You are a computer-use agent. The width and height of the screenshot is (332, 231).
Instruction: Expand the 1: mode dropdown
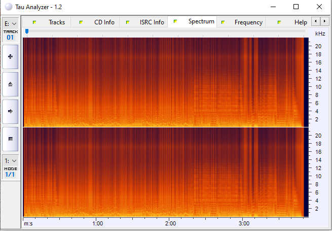tap(10, 161)
